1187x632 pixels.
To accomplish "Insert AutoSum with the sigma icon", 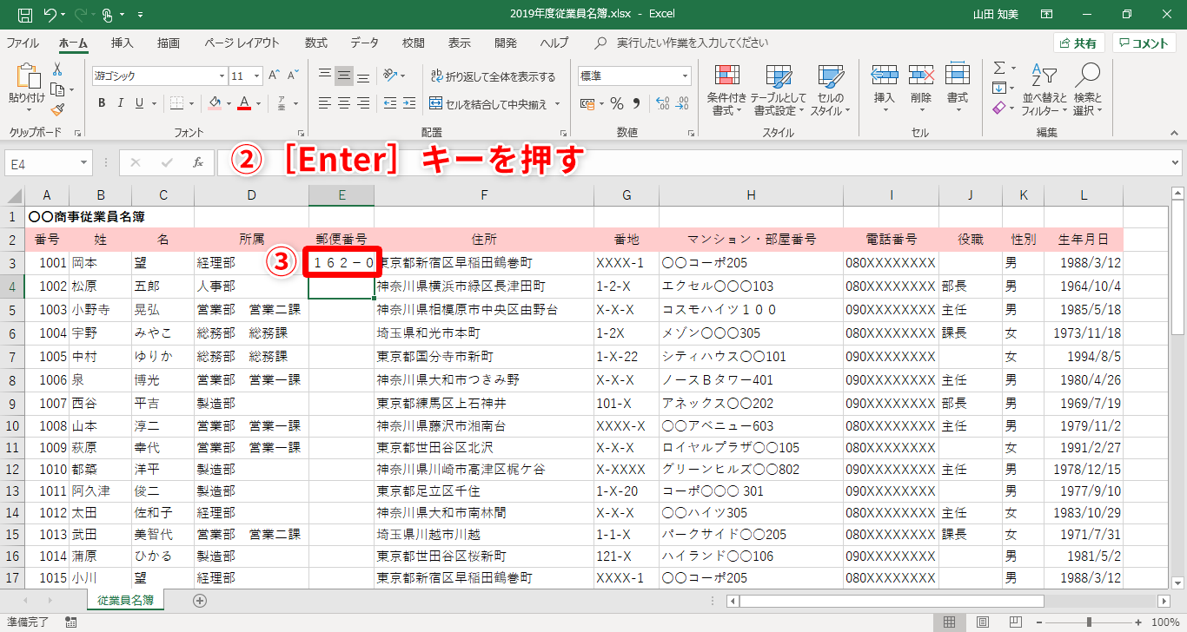I will point(999,68).
